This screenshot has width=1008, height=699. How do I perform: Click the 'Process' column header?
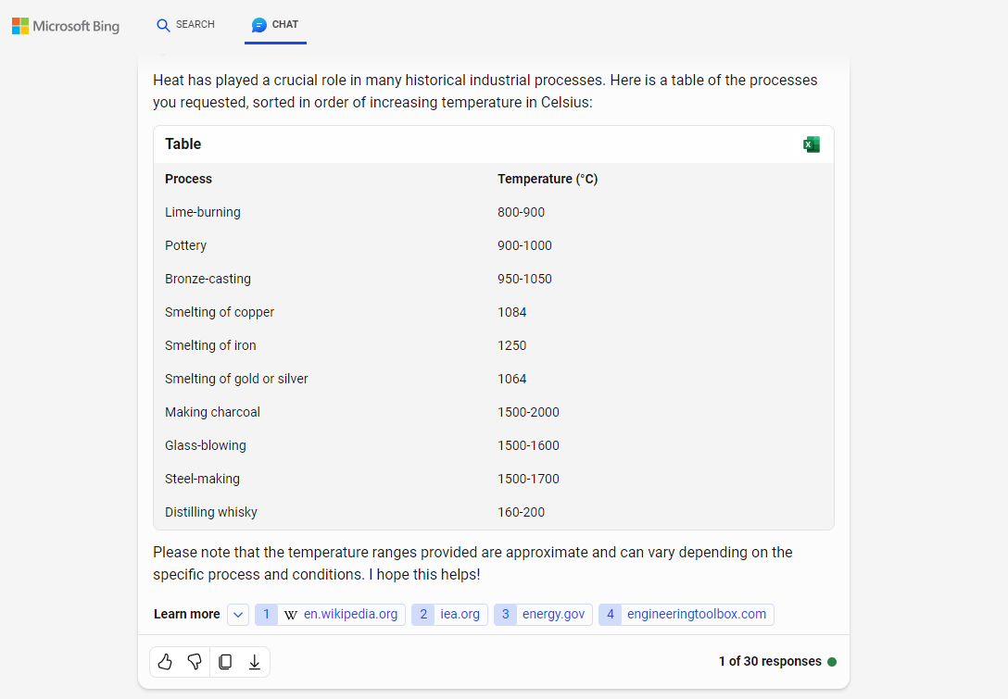tap(188, 179)
